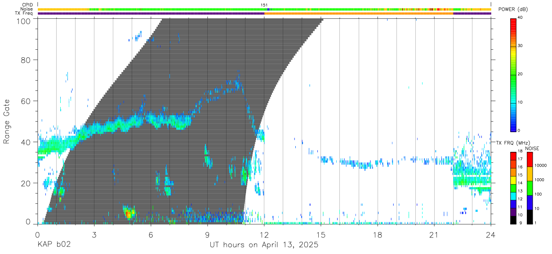
Task: Click the 80 tick on Range Gate axis
Action: 26,60
